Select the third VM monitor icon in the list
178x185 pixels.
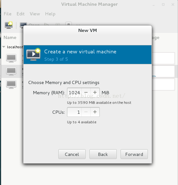pyautogui.click(x=11, y=84)
